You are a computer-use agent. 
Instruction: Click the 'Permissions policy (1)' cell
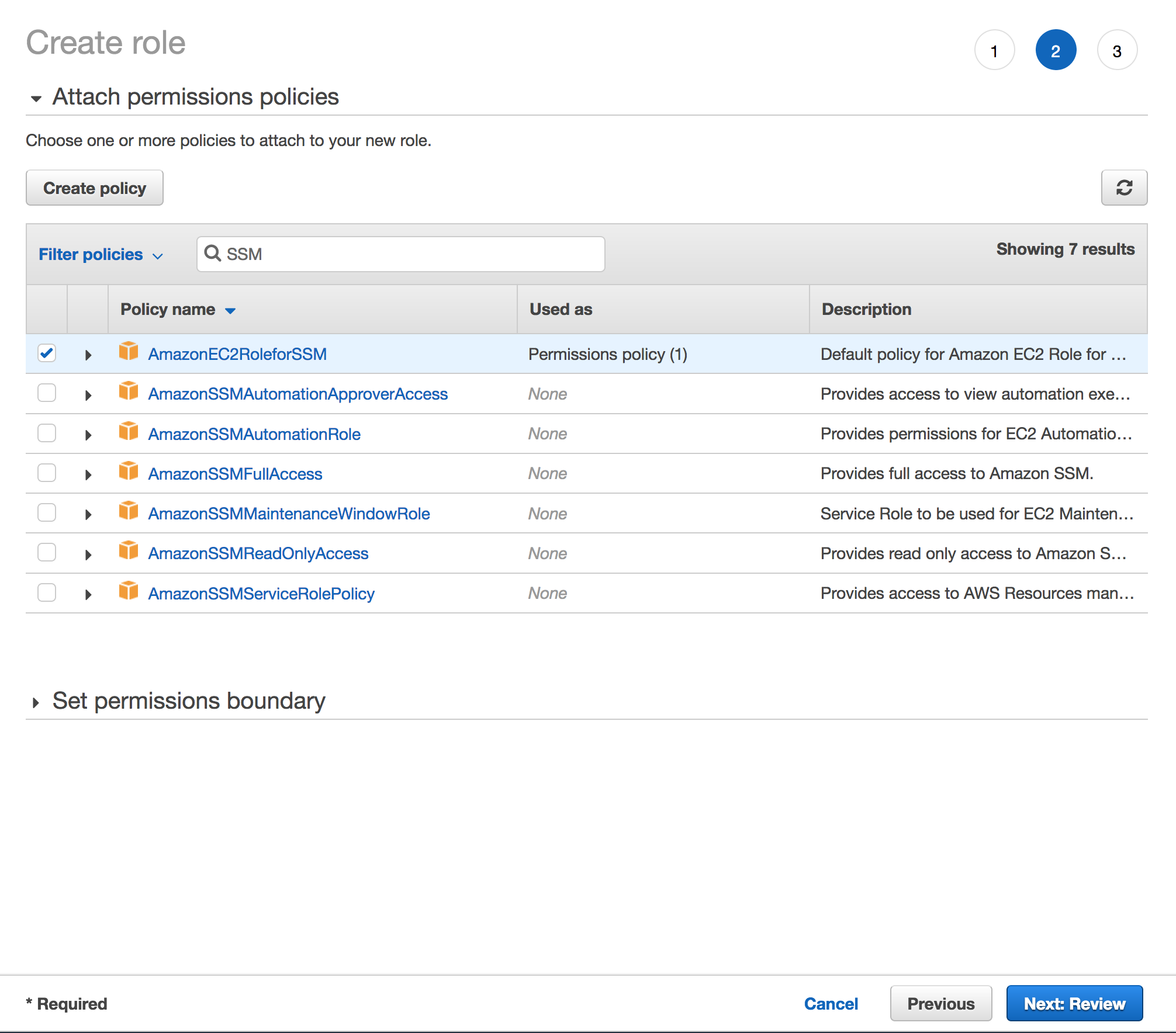click(x=608, y=354)
